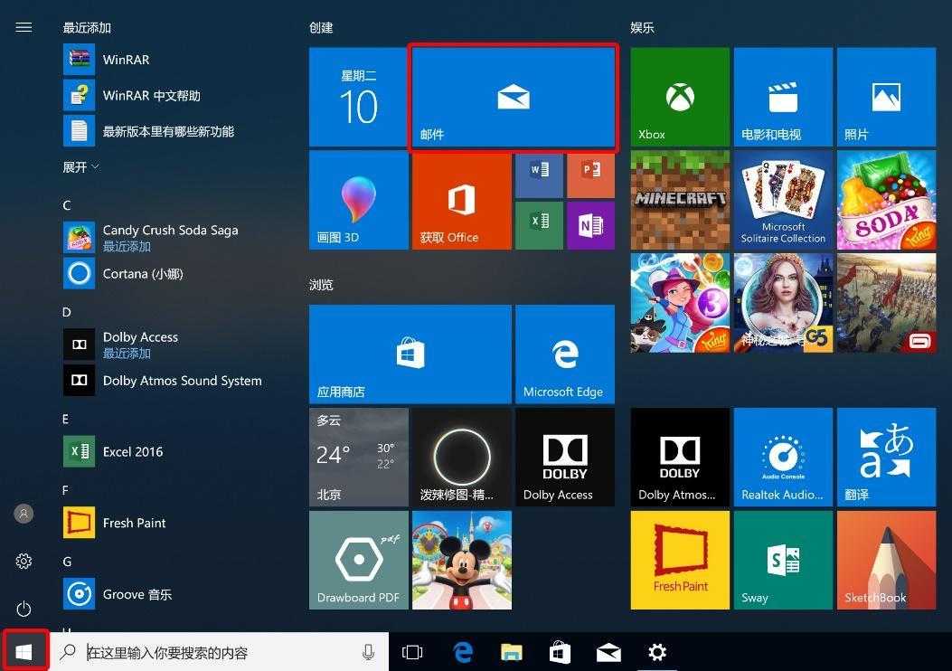Open the 应用商店 Store tile
Screen dimensions: 952x671
pos(410,354)
